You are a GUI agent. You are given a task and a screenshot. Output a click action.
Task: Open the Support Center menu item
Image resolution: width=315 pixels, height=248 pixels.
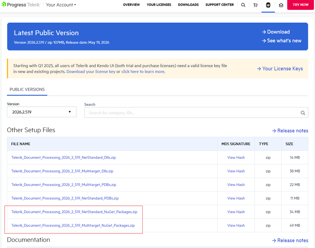[220, 5]
